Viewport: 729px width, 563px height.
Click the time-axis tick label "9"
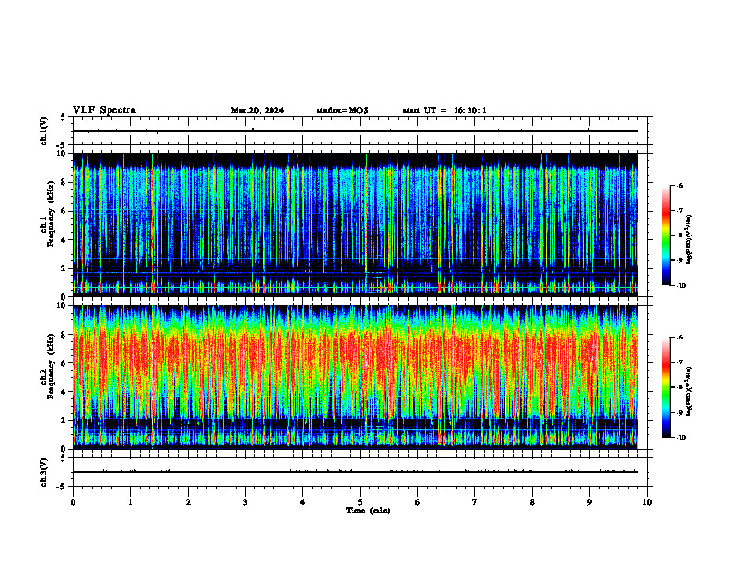pyautogui.click(x=589, y=502)
